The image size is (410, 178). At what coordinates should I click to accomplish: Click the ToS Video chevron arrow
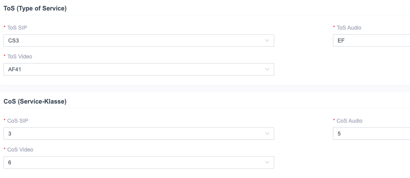click(267, 69)
